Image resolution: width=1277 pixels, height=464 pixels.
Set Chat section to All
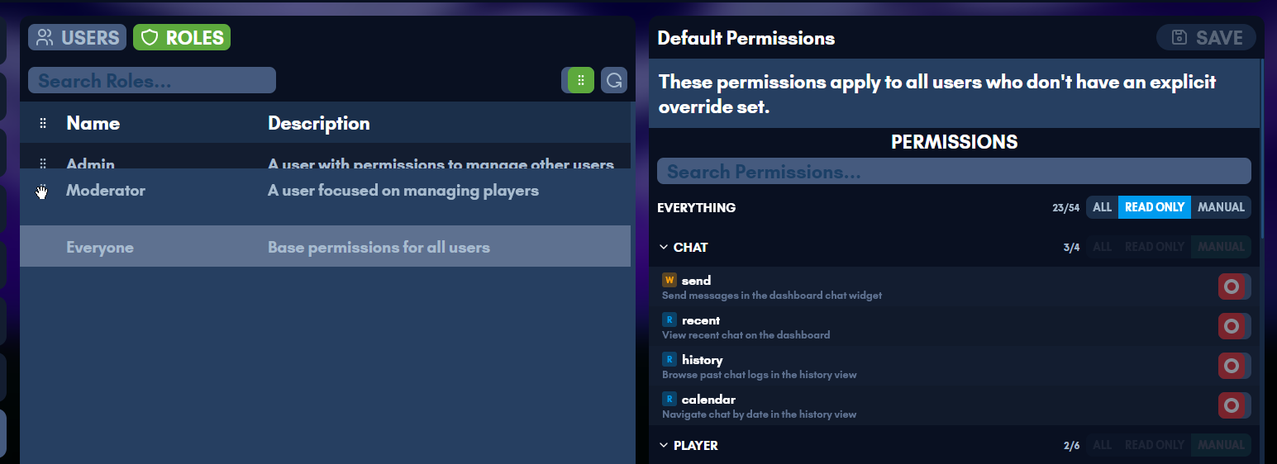1102,247
